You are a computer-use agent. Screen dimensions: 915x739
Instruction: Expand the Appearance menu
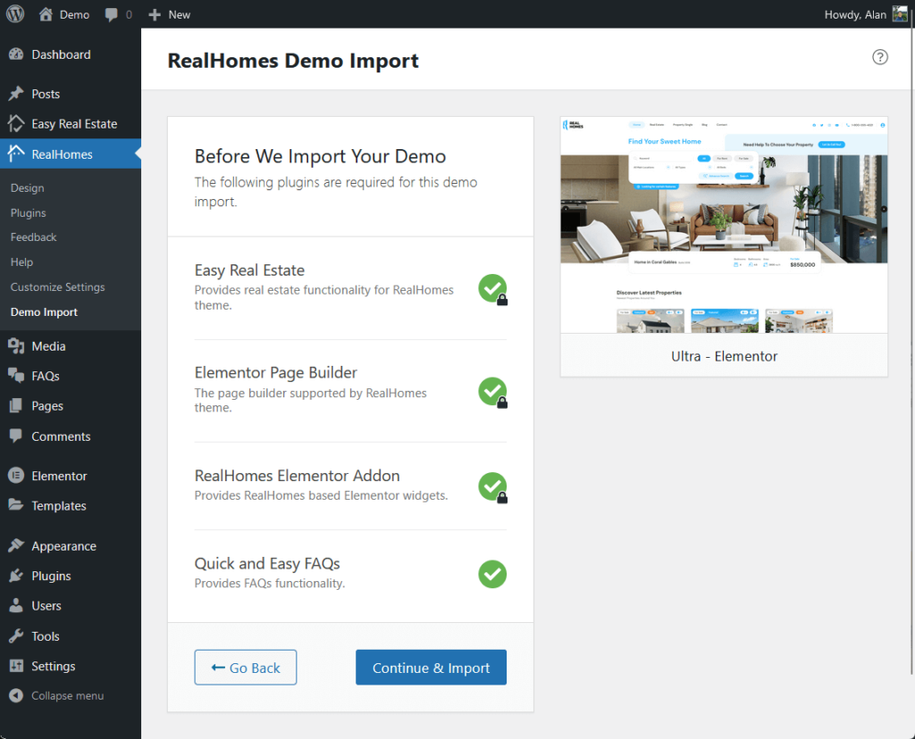tap(63, 546)
